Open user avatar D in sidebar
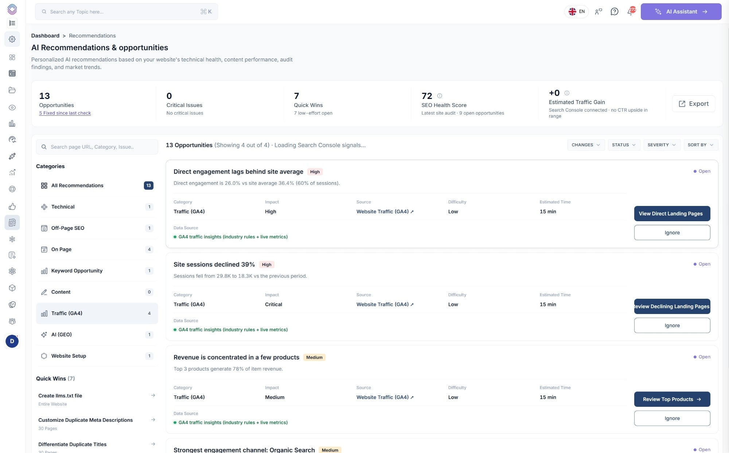This screenshot has width=729, height=453. [12, 341]
